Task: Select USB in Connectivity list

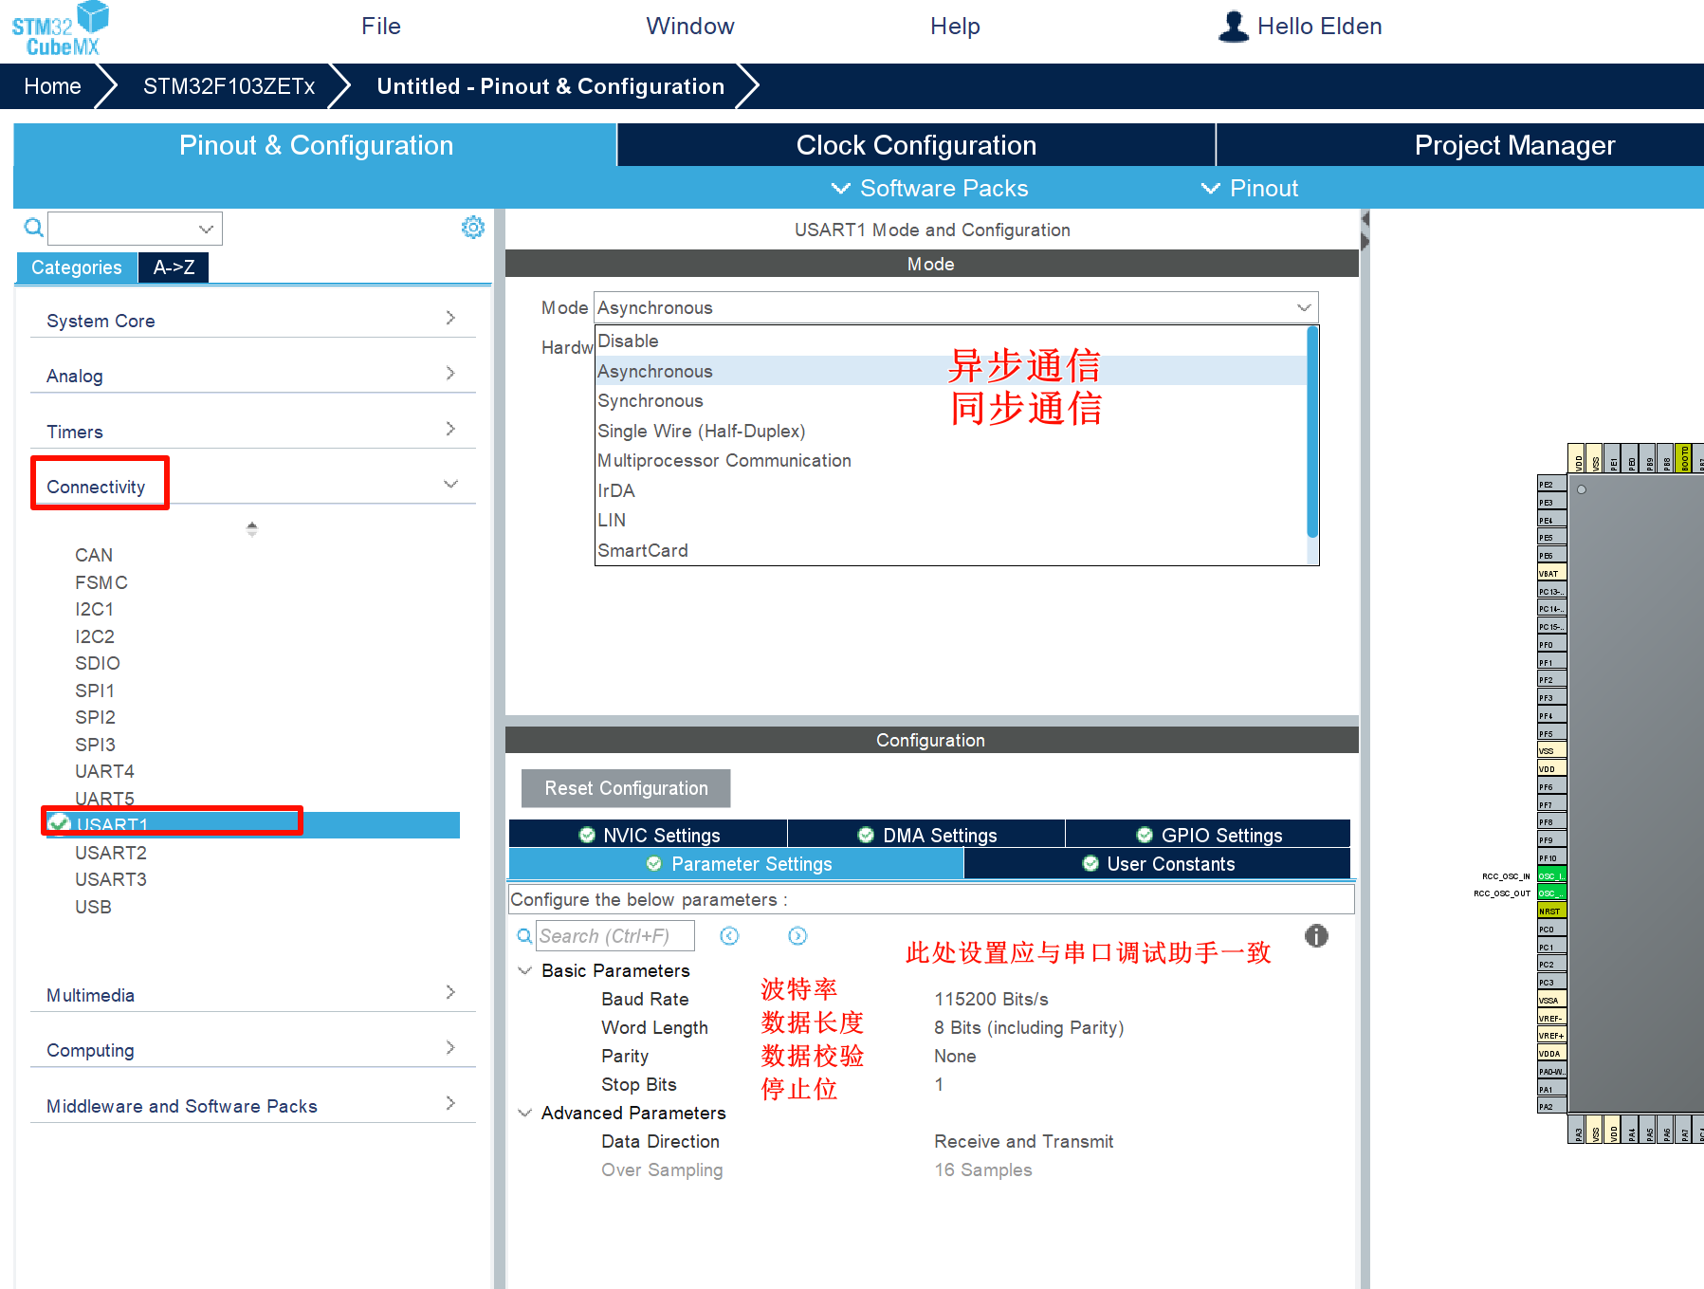Action: tap(93, 907)
